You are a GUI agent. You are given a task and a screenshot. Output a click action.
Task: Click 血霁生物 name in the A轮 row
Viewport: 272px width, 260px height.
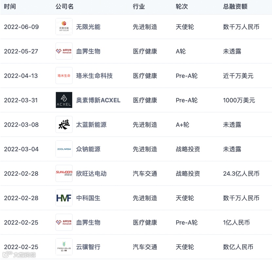[x=88, y=51]
